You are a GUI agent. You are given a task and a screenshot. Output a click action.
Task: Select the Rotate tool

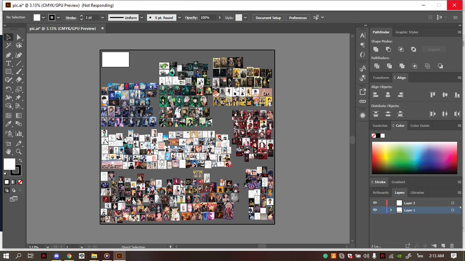(x=9, y=89)
